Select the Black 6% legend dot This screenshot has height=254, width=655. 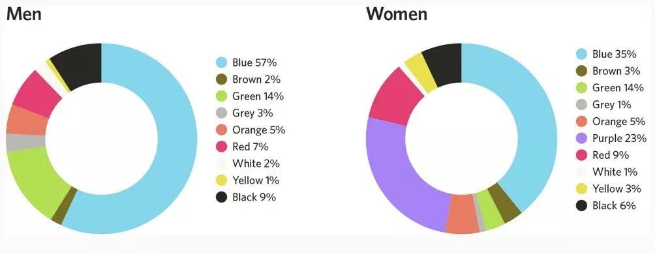tap(581, 206)
